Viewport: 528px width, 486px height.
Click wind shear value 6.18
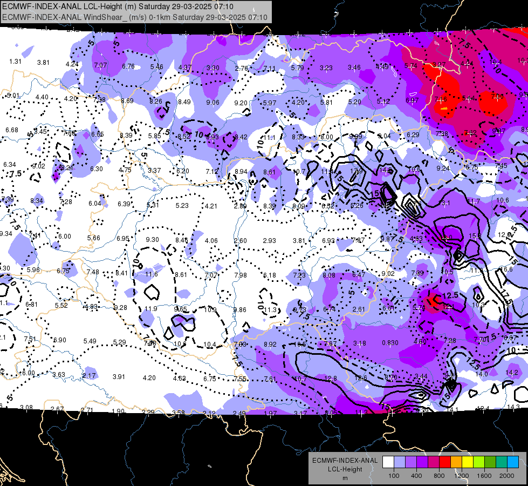(x=269, y=275)
